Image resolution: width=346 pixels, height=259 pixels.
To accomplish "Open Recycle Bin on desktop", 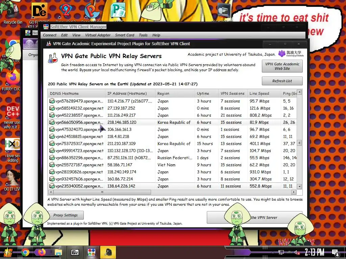I will point(13,12).
